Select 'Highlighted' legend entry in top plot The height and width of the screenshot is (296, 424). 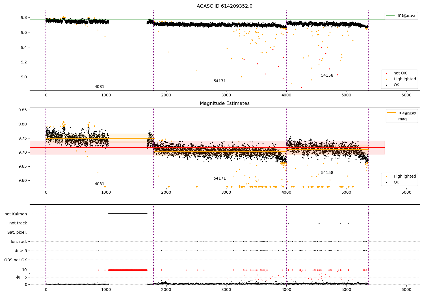point(404,79)
